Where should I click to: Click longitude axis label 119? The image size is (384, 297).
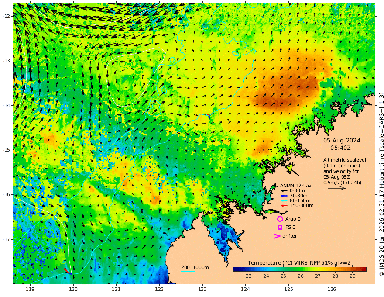(x=30, y=290)
